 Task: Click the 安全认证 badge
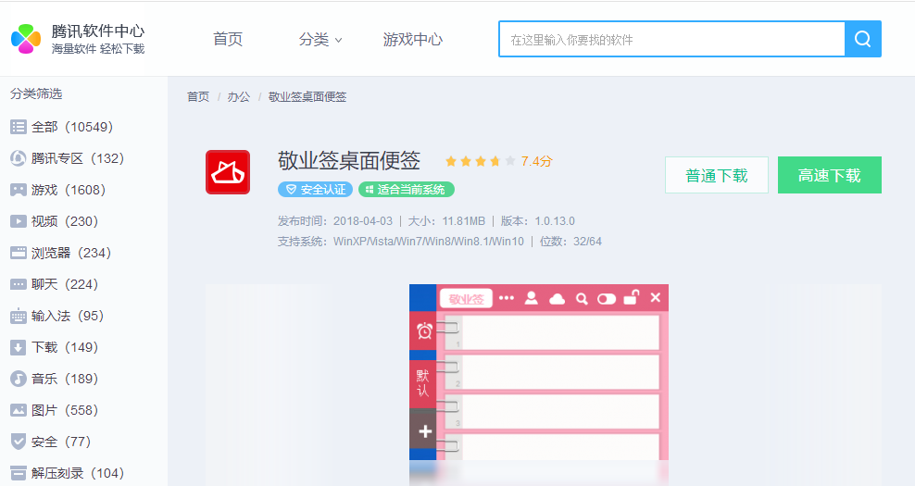(315, 190)
